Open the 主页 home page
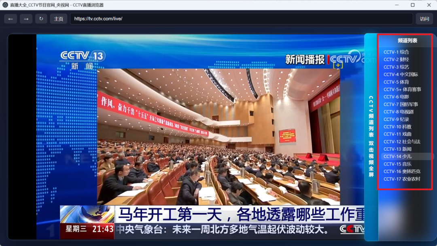The image size is (437, 246). [x=59, y=19]
